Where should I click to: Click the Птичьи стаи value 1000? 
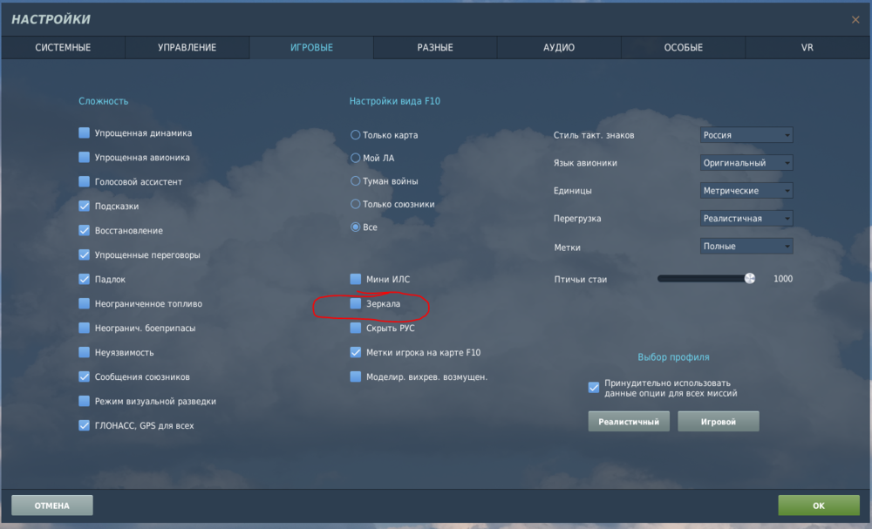[782, 279]
